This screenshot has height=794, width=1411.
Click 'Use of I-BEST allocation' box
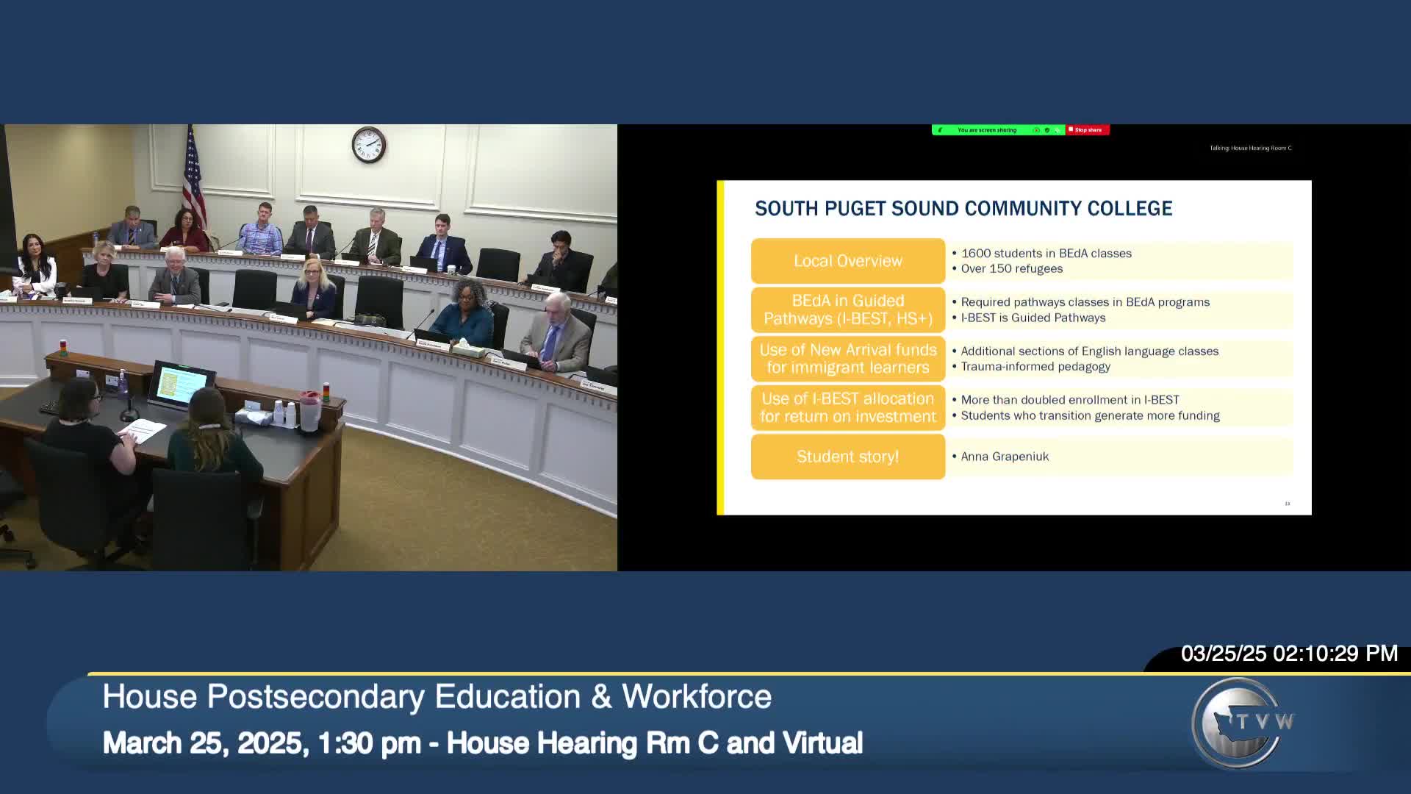click(x=848, y=407)
